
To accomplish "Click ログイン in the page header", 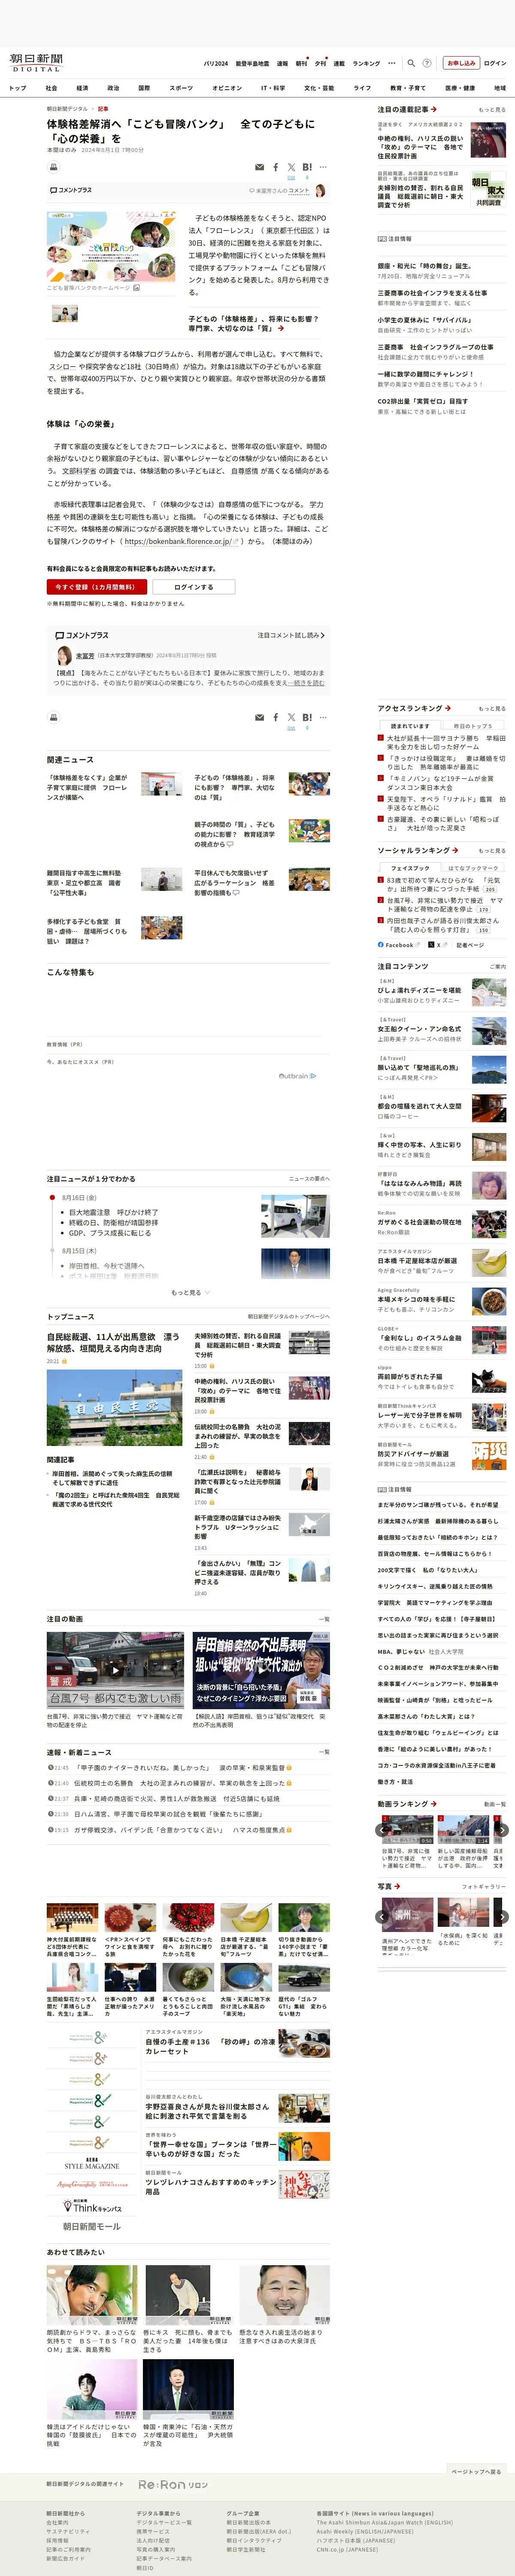I will pos(495,63).
